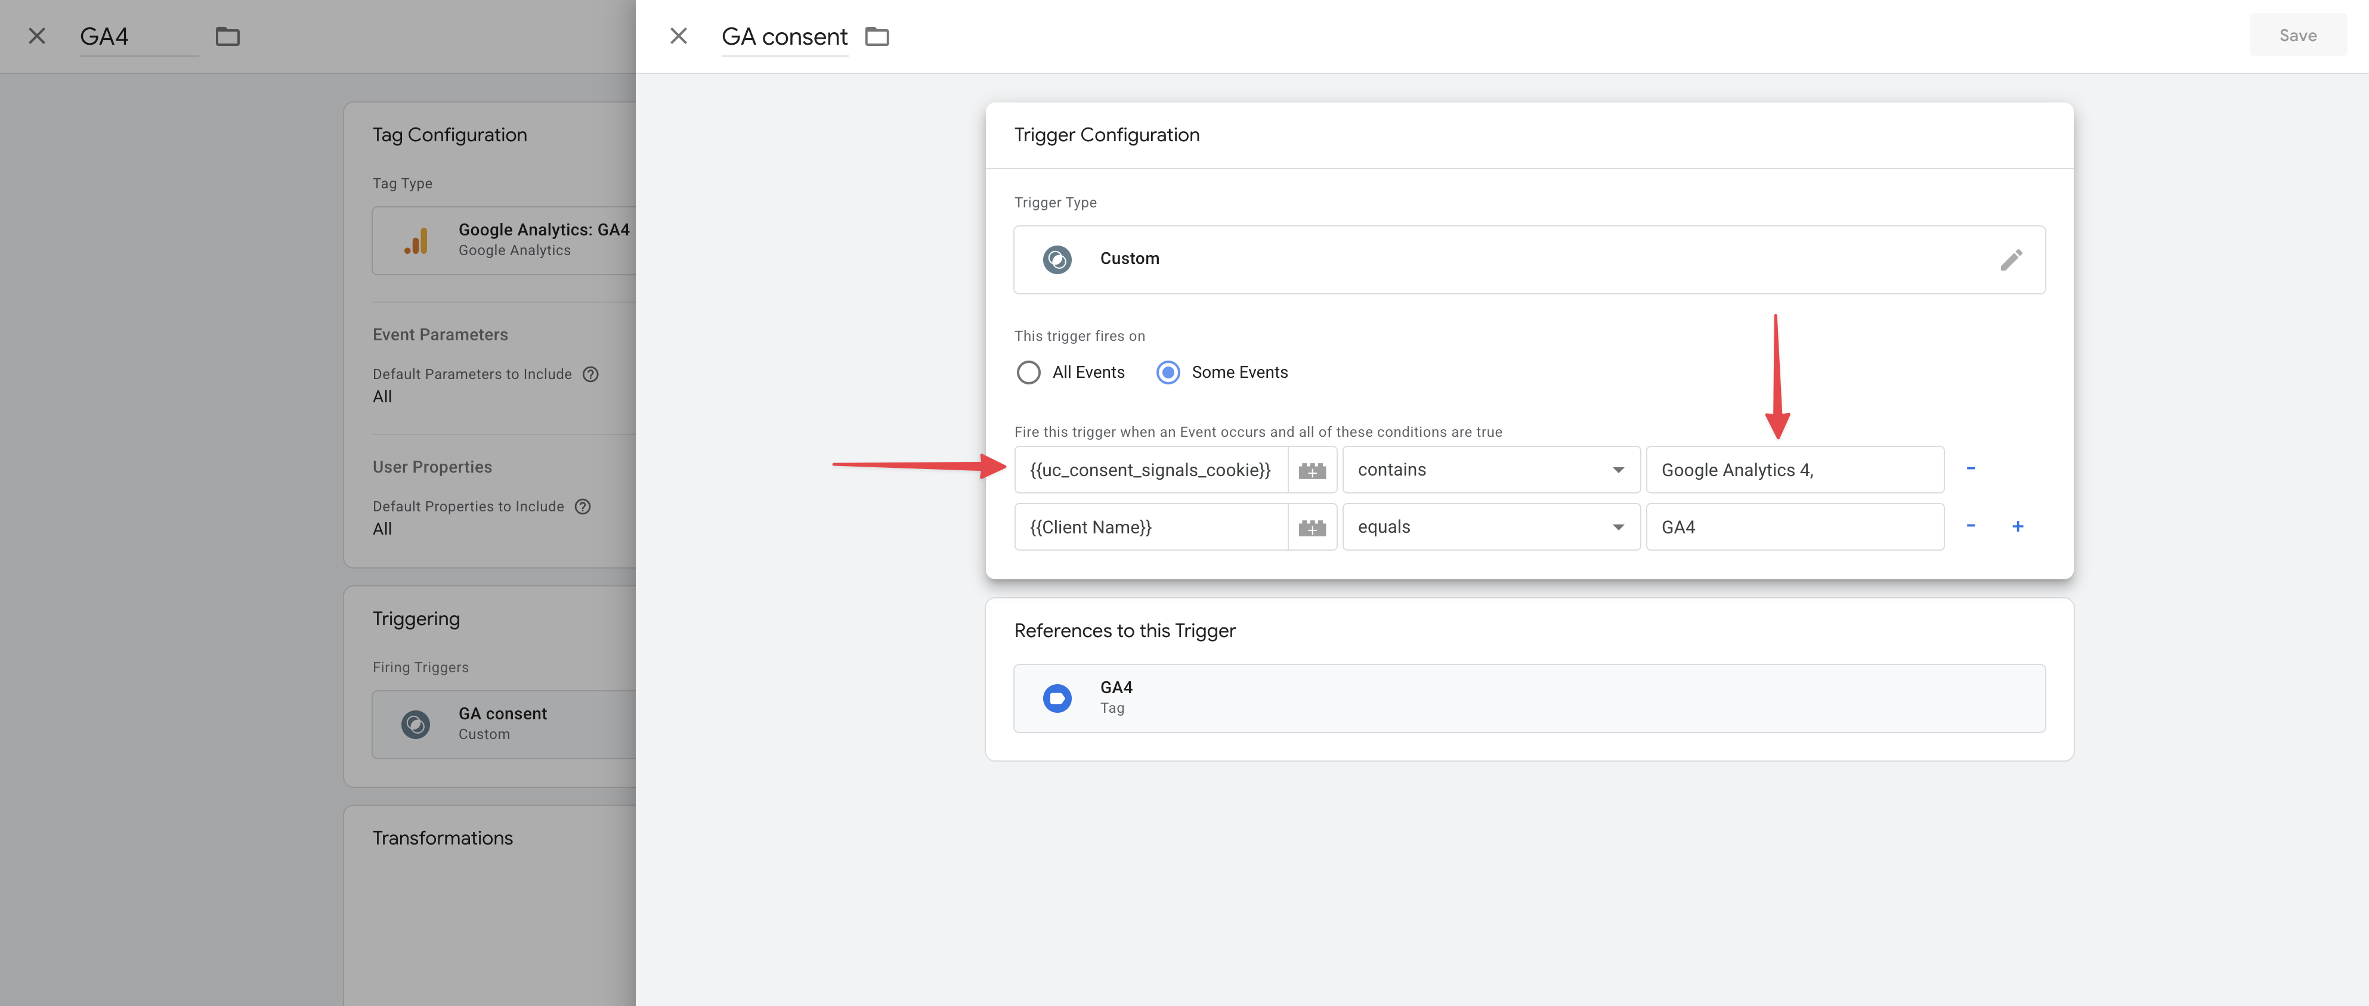Open the equals operator dropdown
2369x1006 pixels.
click(1490, 526)
